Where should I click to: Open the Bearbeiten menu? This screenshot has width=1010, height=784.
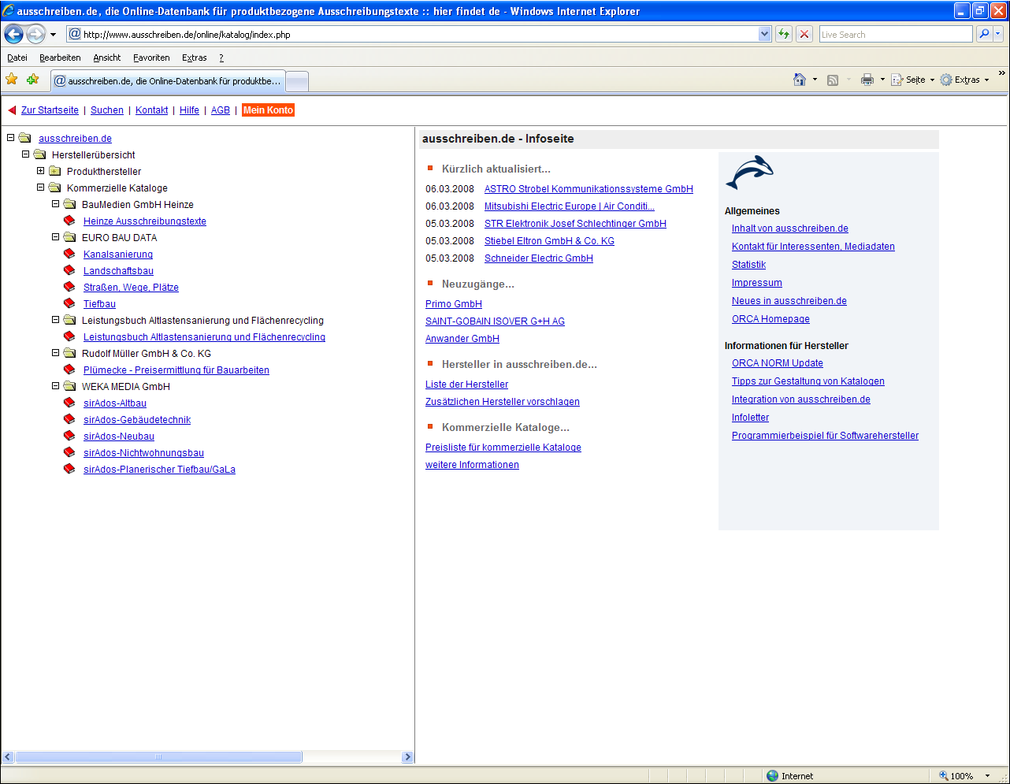pyautogui.click(x=60, y=58)
